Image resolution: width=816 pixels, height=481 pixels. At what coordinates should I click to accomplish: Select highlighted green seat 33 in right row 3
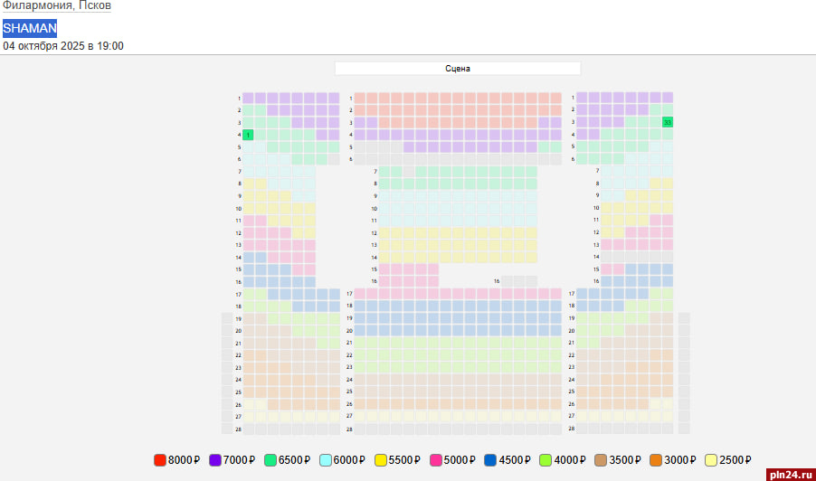667,122
